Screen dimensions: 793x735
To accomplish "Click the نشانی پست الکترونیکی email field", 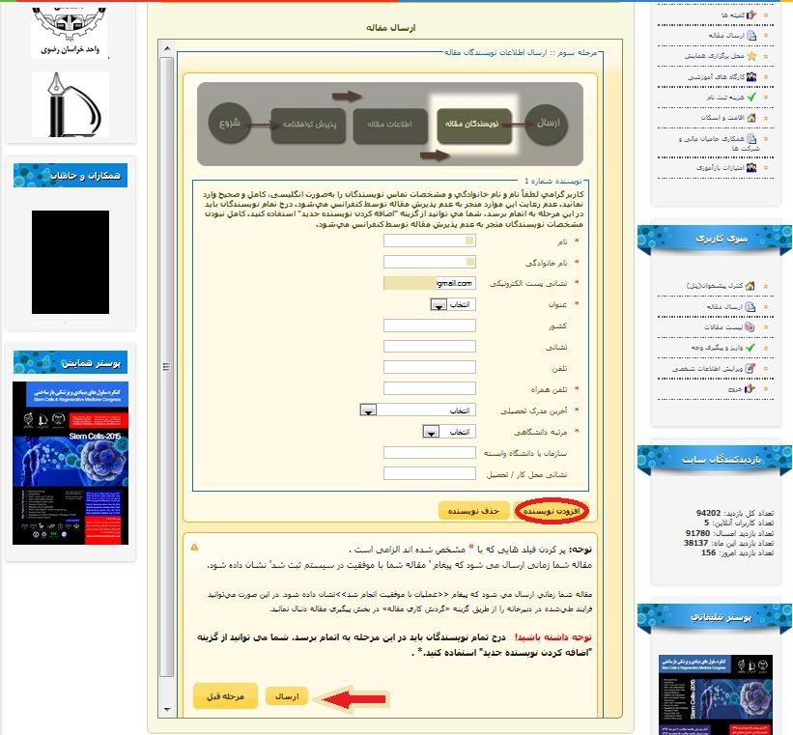I will (x=430, y=283).
